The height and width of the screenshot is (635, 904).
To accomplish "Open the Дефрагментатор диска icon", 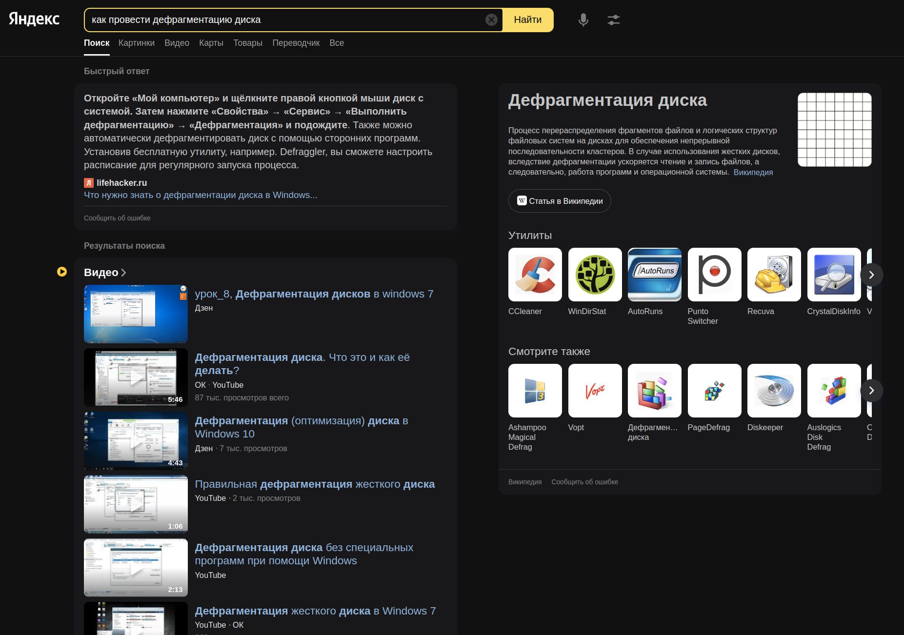I will coord(654,391).
